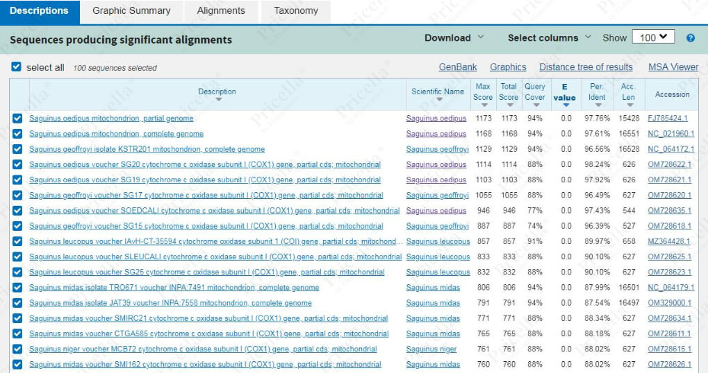Open Saguinus oedipus voucher SG19 description
Image resolution: width=708 pixels, height=373 pixels.
[205, 180]
